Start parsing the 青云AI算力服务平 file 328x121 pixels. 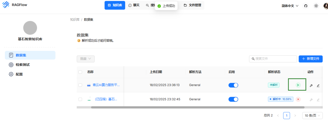(298, 85)
